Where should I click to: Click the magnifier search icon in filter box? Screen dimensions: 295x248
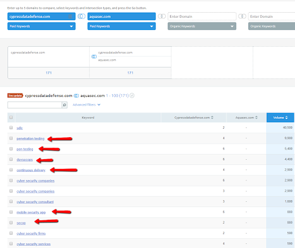65,105
